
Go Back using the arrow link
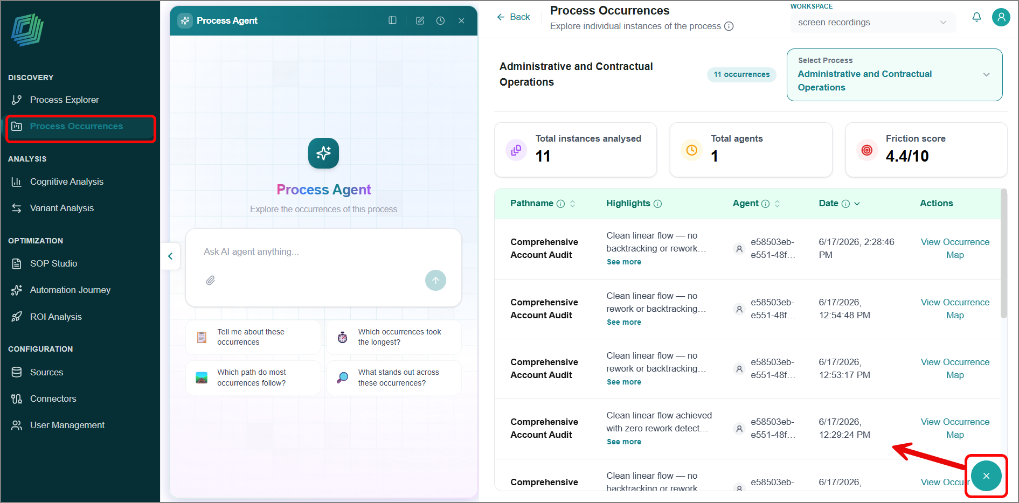(x=513, y=17)
